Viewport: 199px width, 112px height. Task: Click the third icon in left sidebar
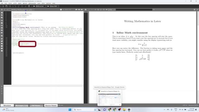pyautogui.click(x=2, y=18)
